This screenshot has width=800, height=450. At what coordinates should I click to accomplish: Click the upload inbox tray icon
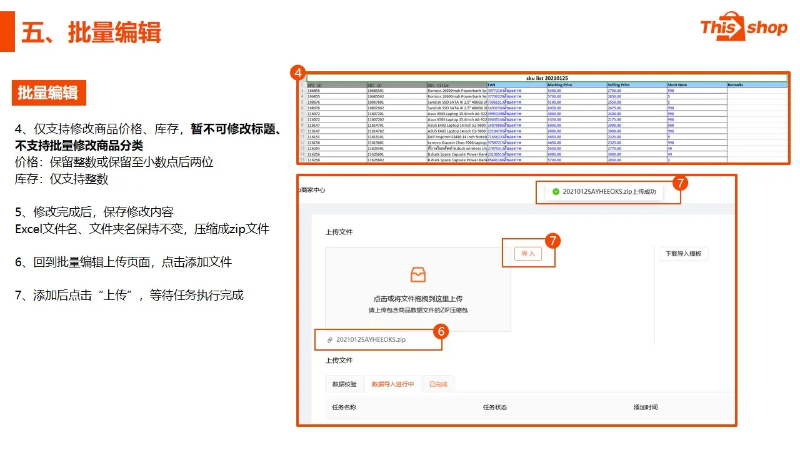pyautogui.click(x=417, y=274)
